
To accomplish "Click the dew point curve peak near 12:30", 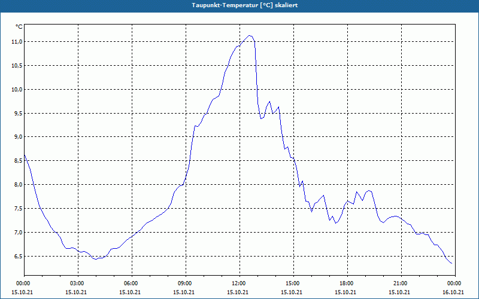I will coord(250,36).
